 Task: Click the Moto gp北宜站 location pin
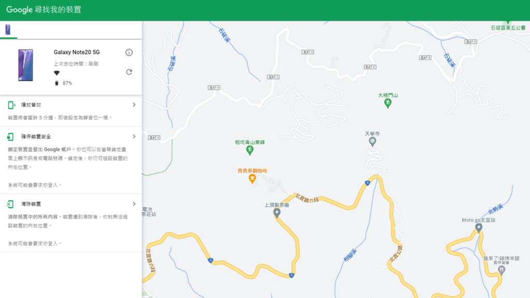click(479, 228)
